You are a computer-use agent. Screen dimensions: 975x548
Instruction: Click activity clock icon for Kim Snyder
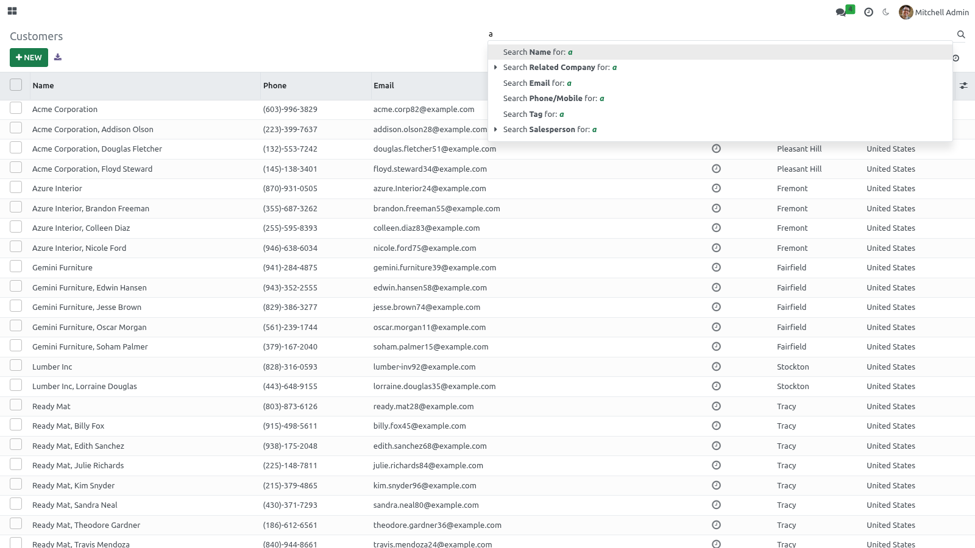(717, 485)
